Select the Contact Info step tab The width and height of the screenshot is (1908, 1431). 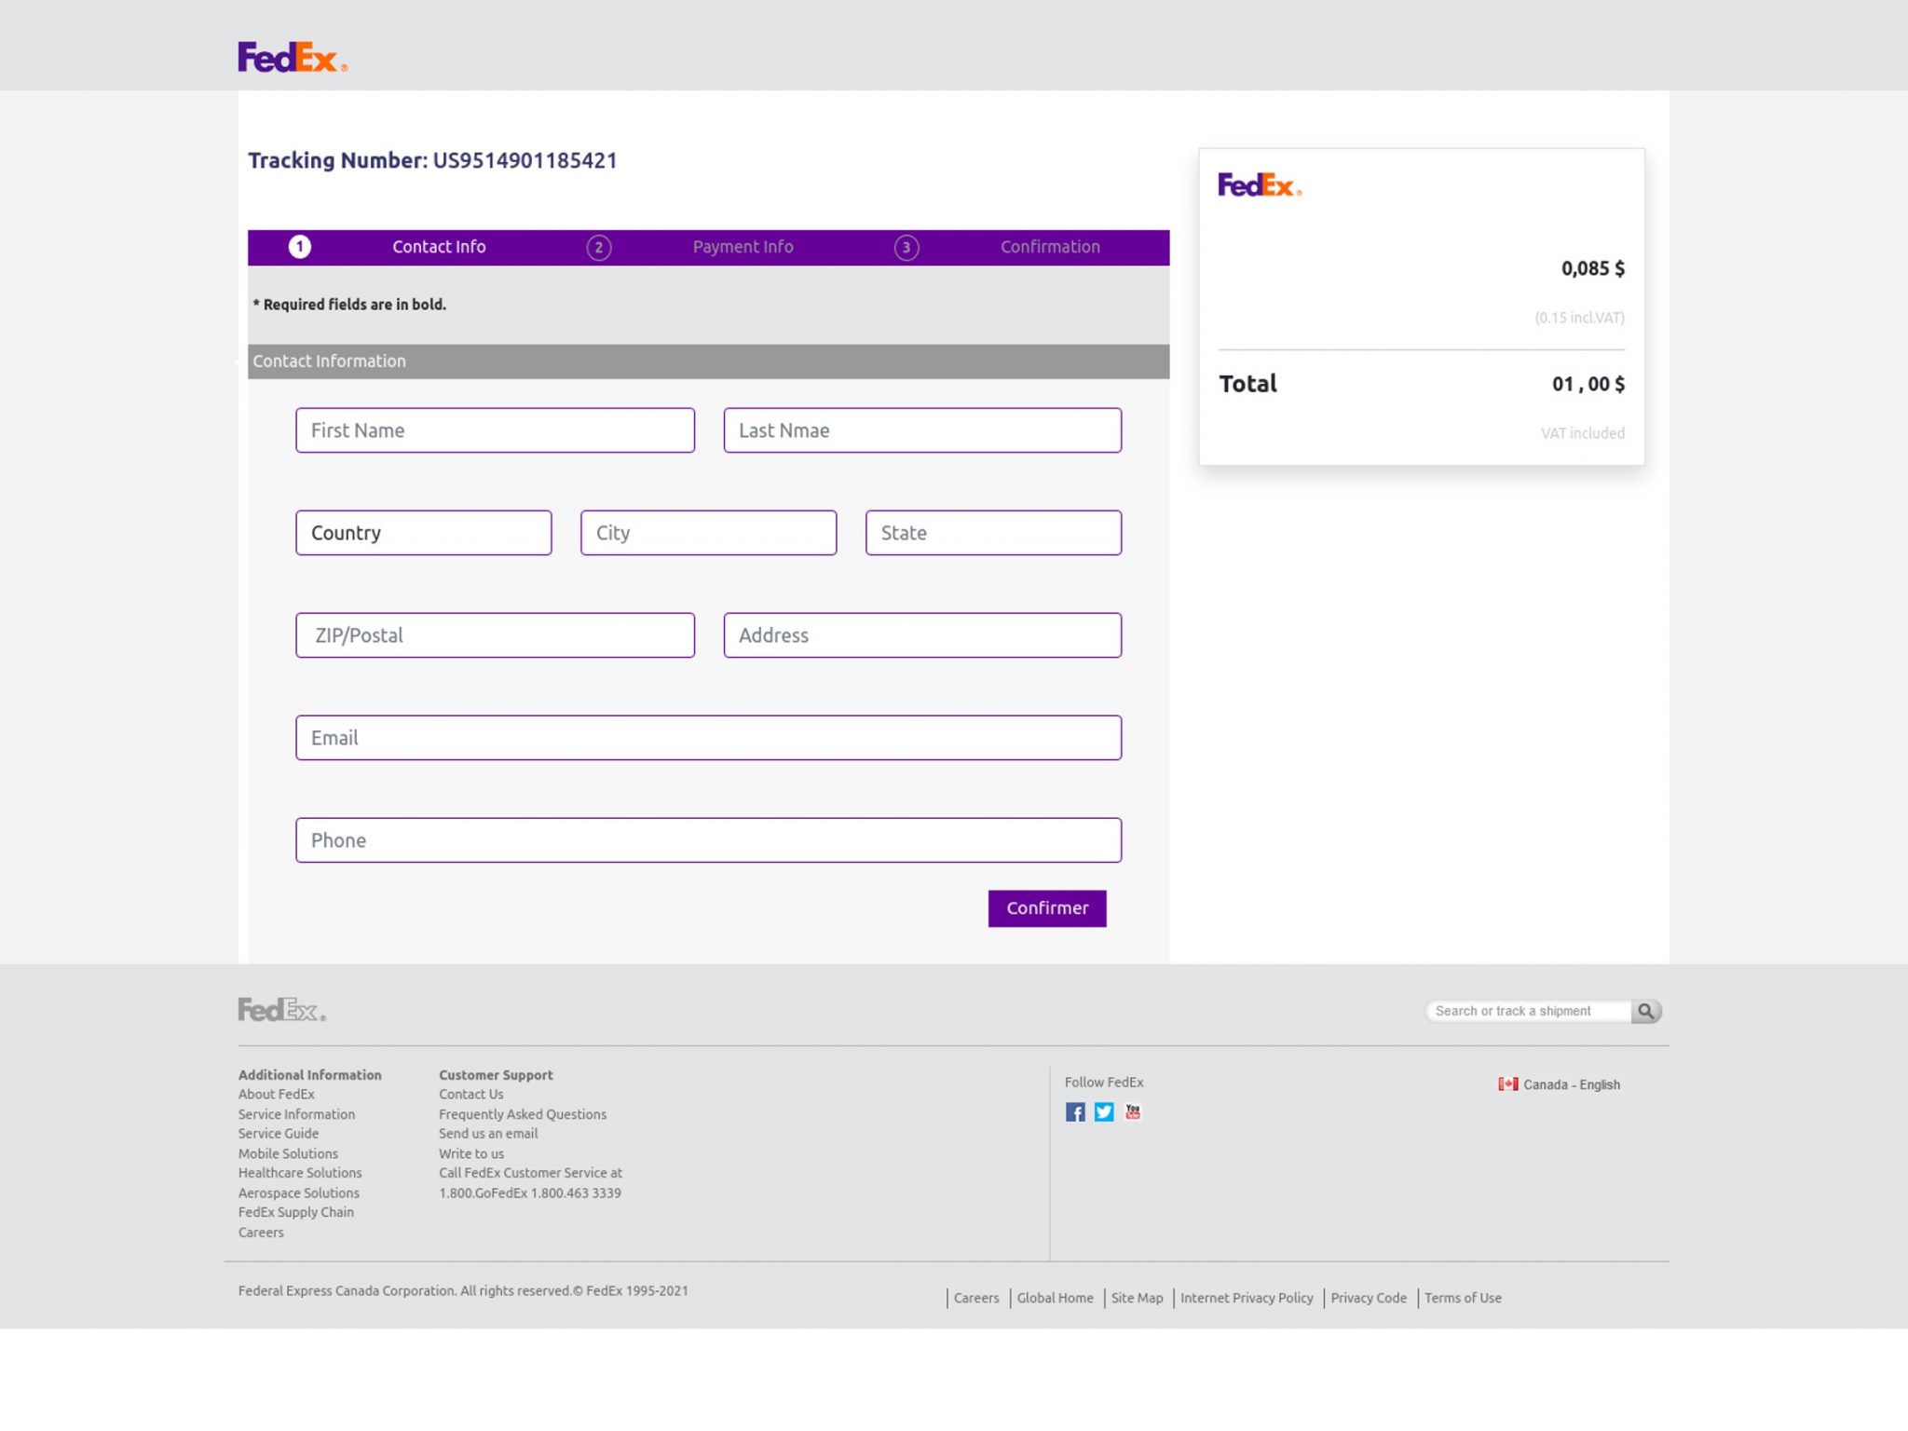[438, 247]
